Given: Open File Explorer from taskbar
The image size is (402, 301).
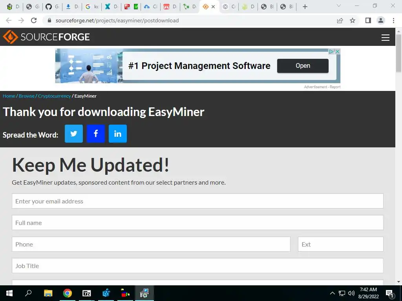Looking at the screenshot, I should click(48, 293).
